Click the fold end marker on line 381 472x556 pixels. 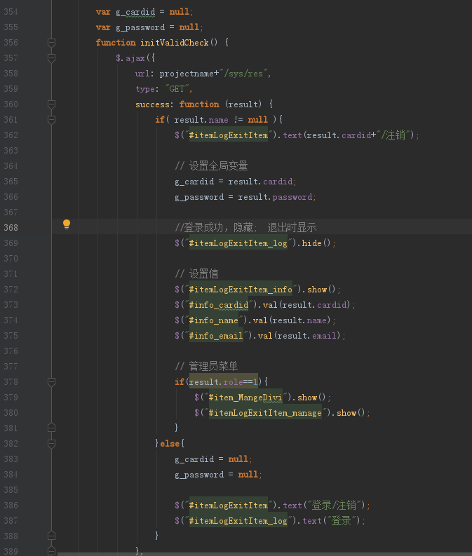(51, 428)
